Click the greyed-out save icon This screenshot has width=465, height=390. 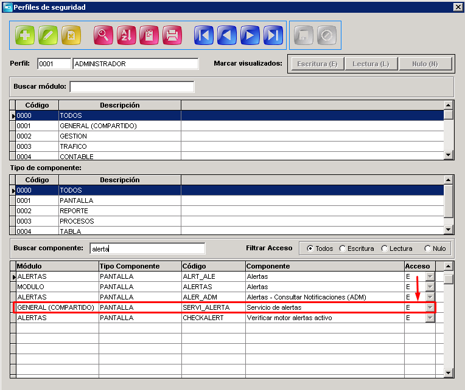(x=303, y=35)
